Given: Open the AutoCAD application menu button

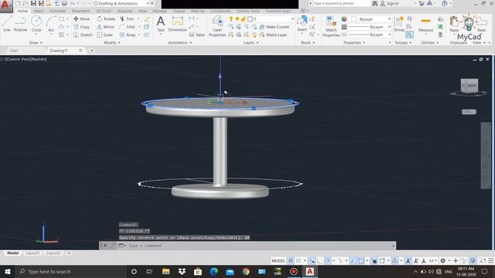Looking at the screenshot, I should [5, 5].
